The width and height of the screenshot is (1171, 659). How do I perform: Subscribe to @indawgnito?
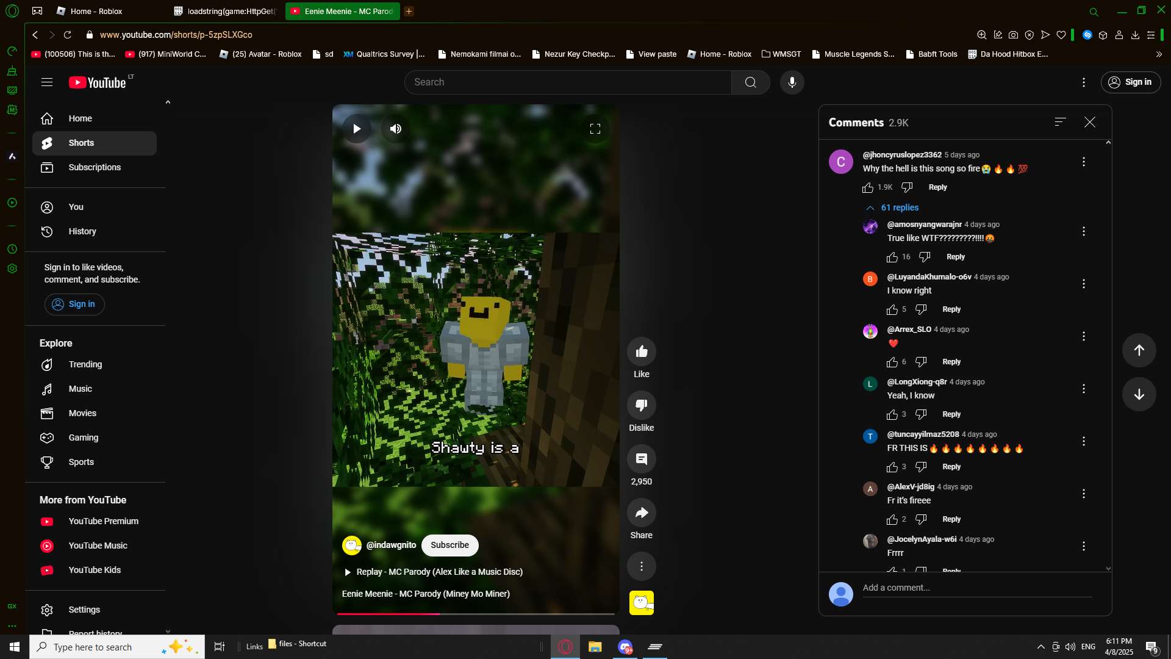click(449, 545)
